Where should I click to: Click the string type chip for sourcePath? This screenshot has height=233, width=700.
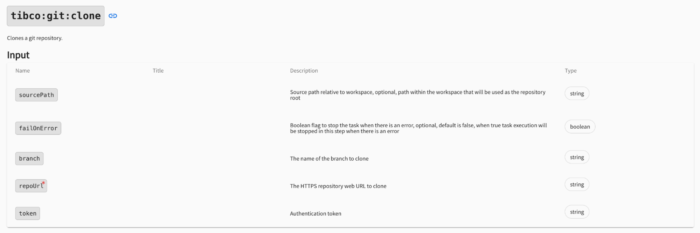click(577, 94)
